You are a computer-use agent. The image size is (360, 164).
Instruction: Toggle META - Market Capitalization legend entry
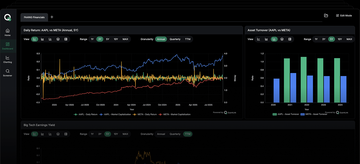click(x=174, y=114)
